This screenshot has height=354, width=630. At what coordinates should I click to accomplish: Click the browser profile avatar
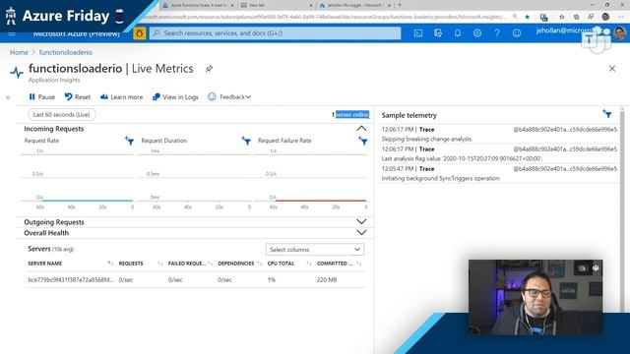[605, 17]
